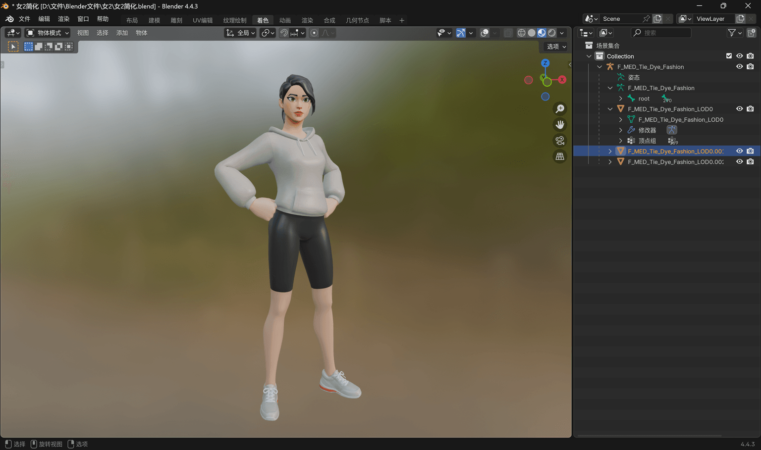
Task: Disable render camera for F_MED_Tie_Dye_Fashion armature
Action: 750,67
